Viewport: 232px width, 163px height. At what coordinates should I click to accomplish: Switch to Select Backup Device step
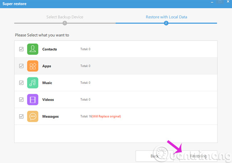tap(65, 17)
